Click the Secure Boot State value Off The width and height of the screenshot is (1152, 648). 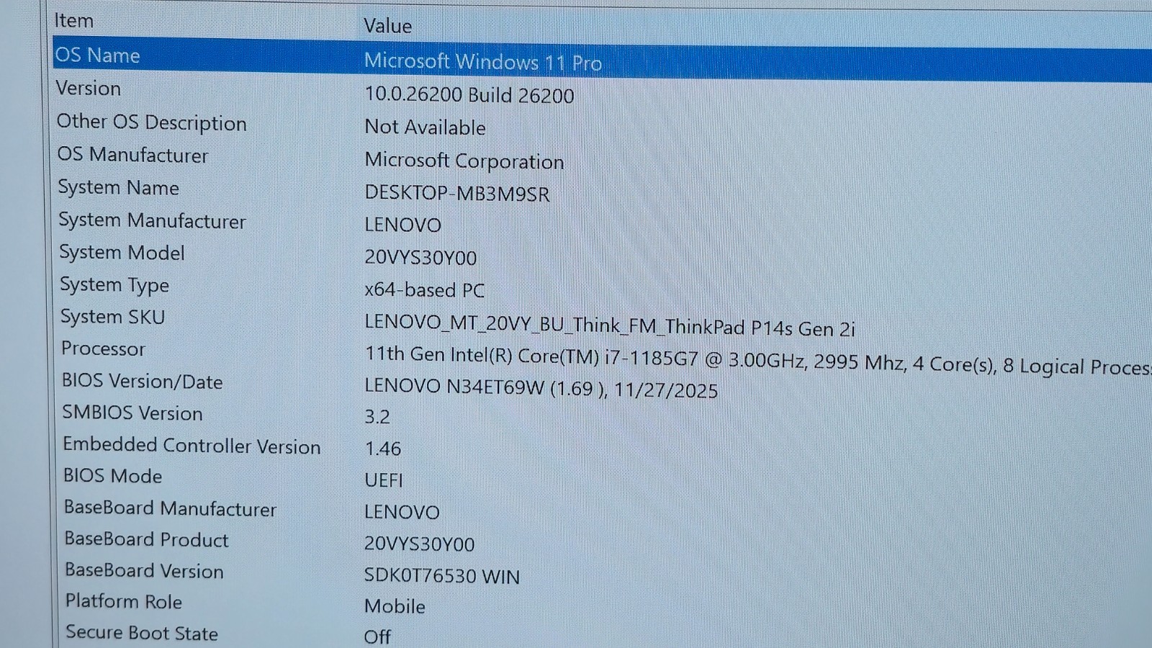(377, 637)
